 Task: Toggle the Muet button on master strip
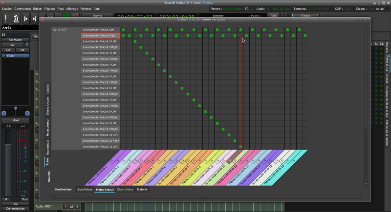coord(15,120)
